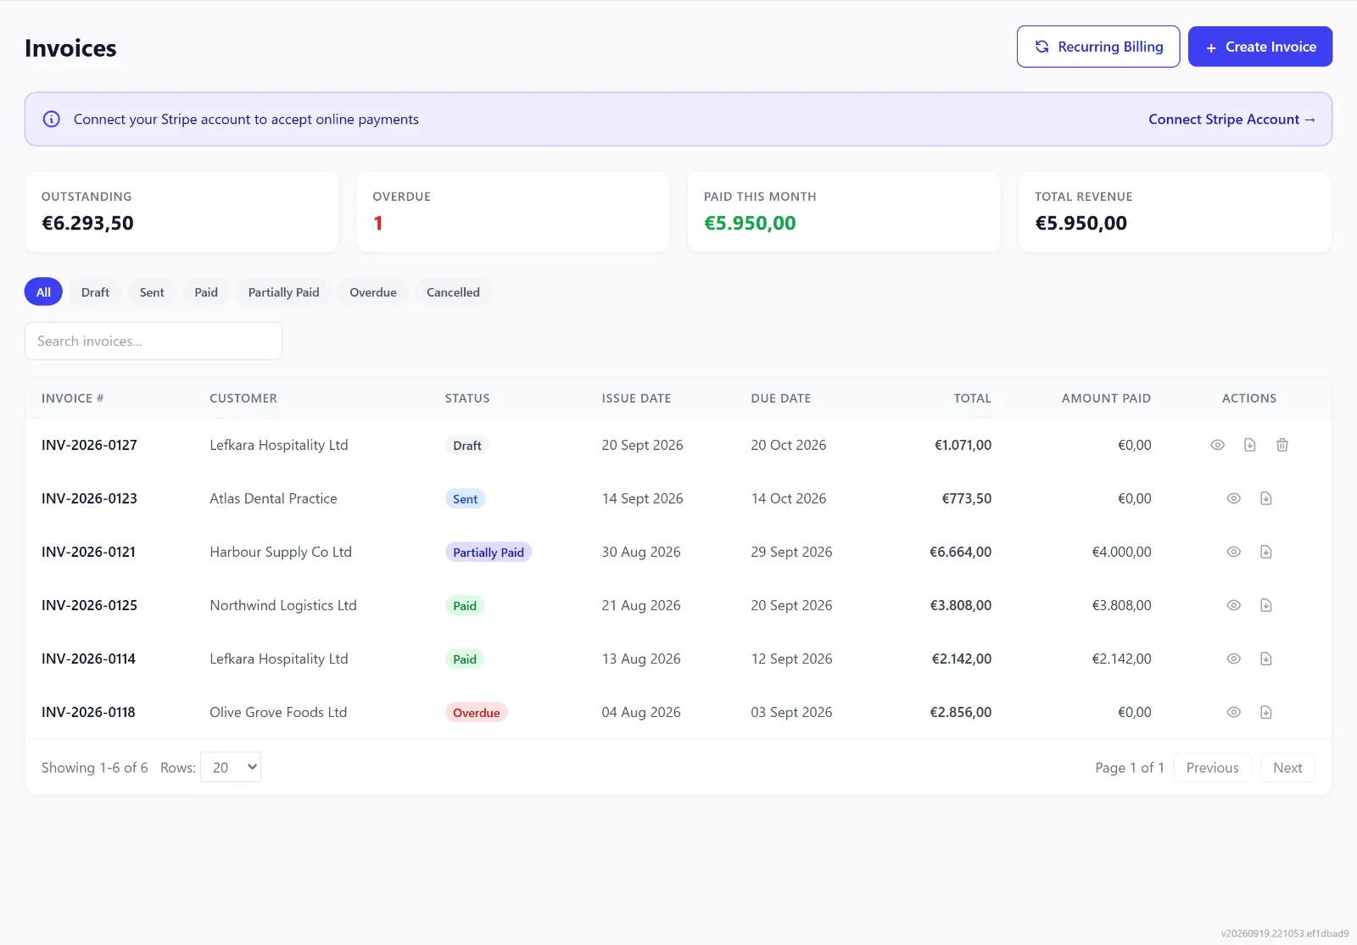Download invoice INV-2026-0118 file icon
1357x945 pixels.
pos(1265,712)
